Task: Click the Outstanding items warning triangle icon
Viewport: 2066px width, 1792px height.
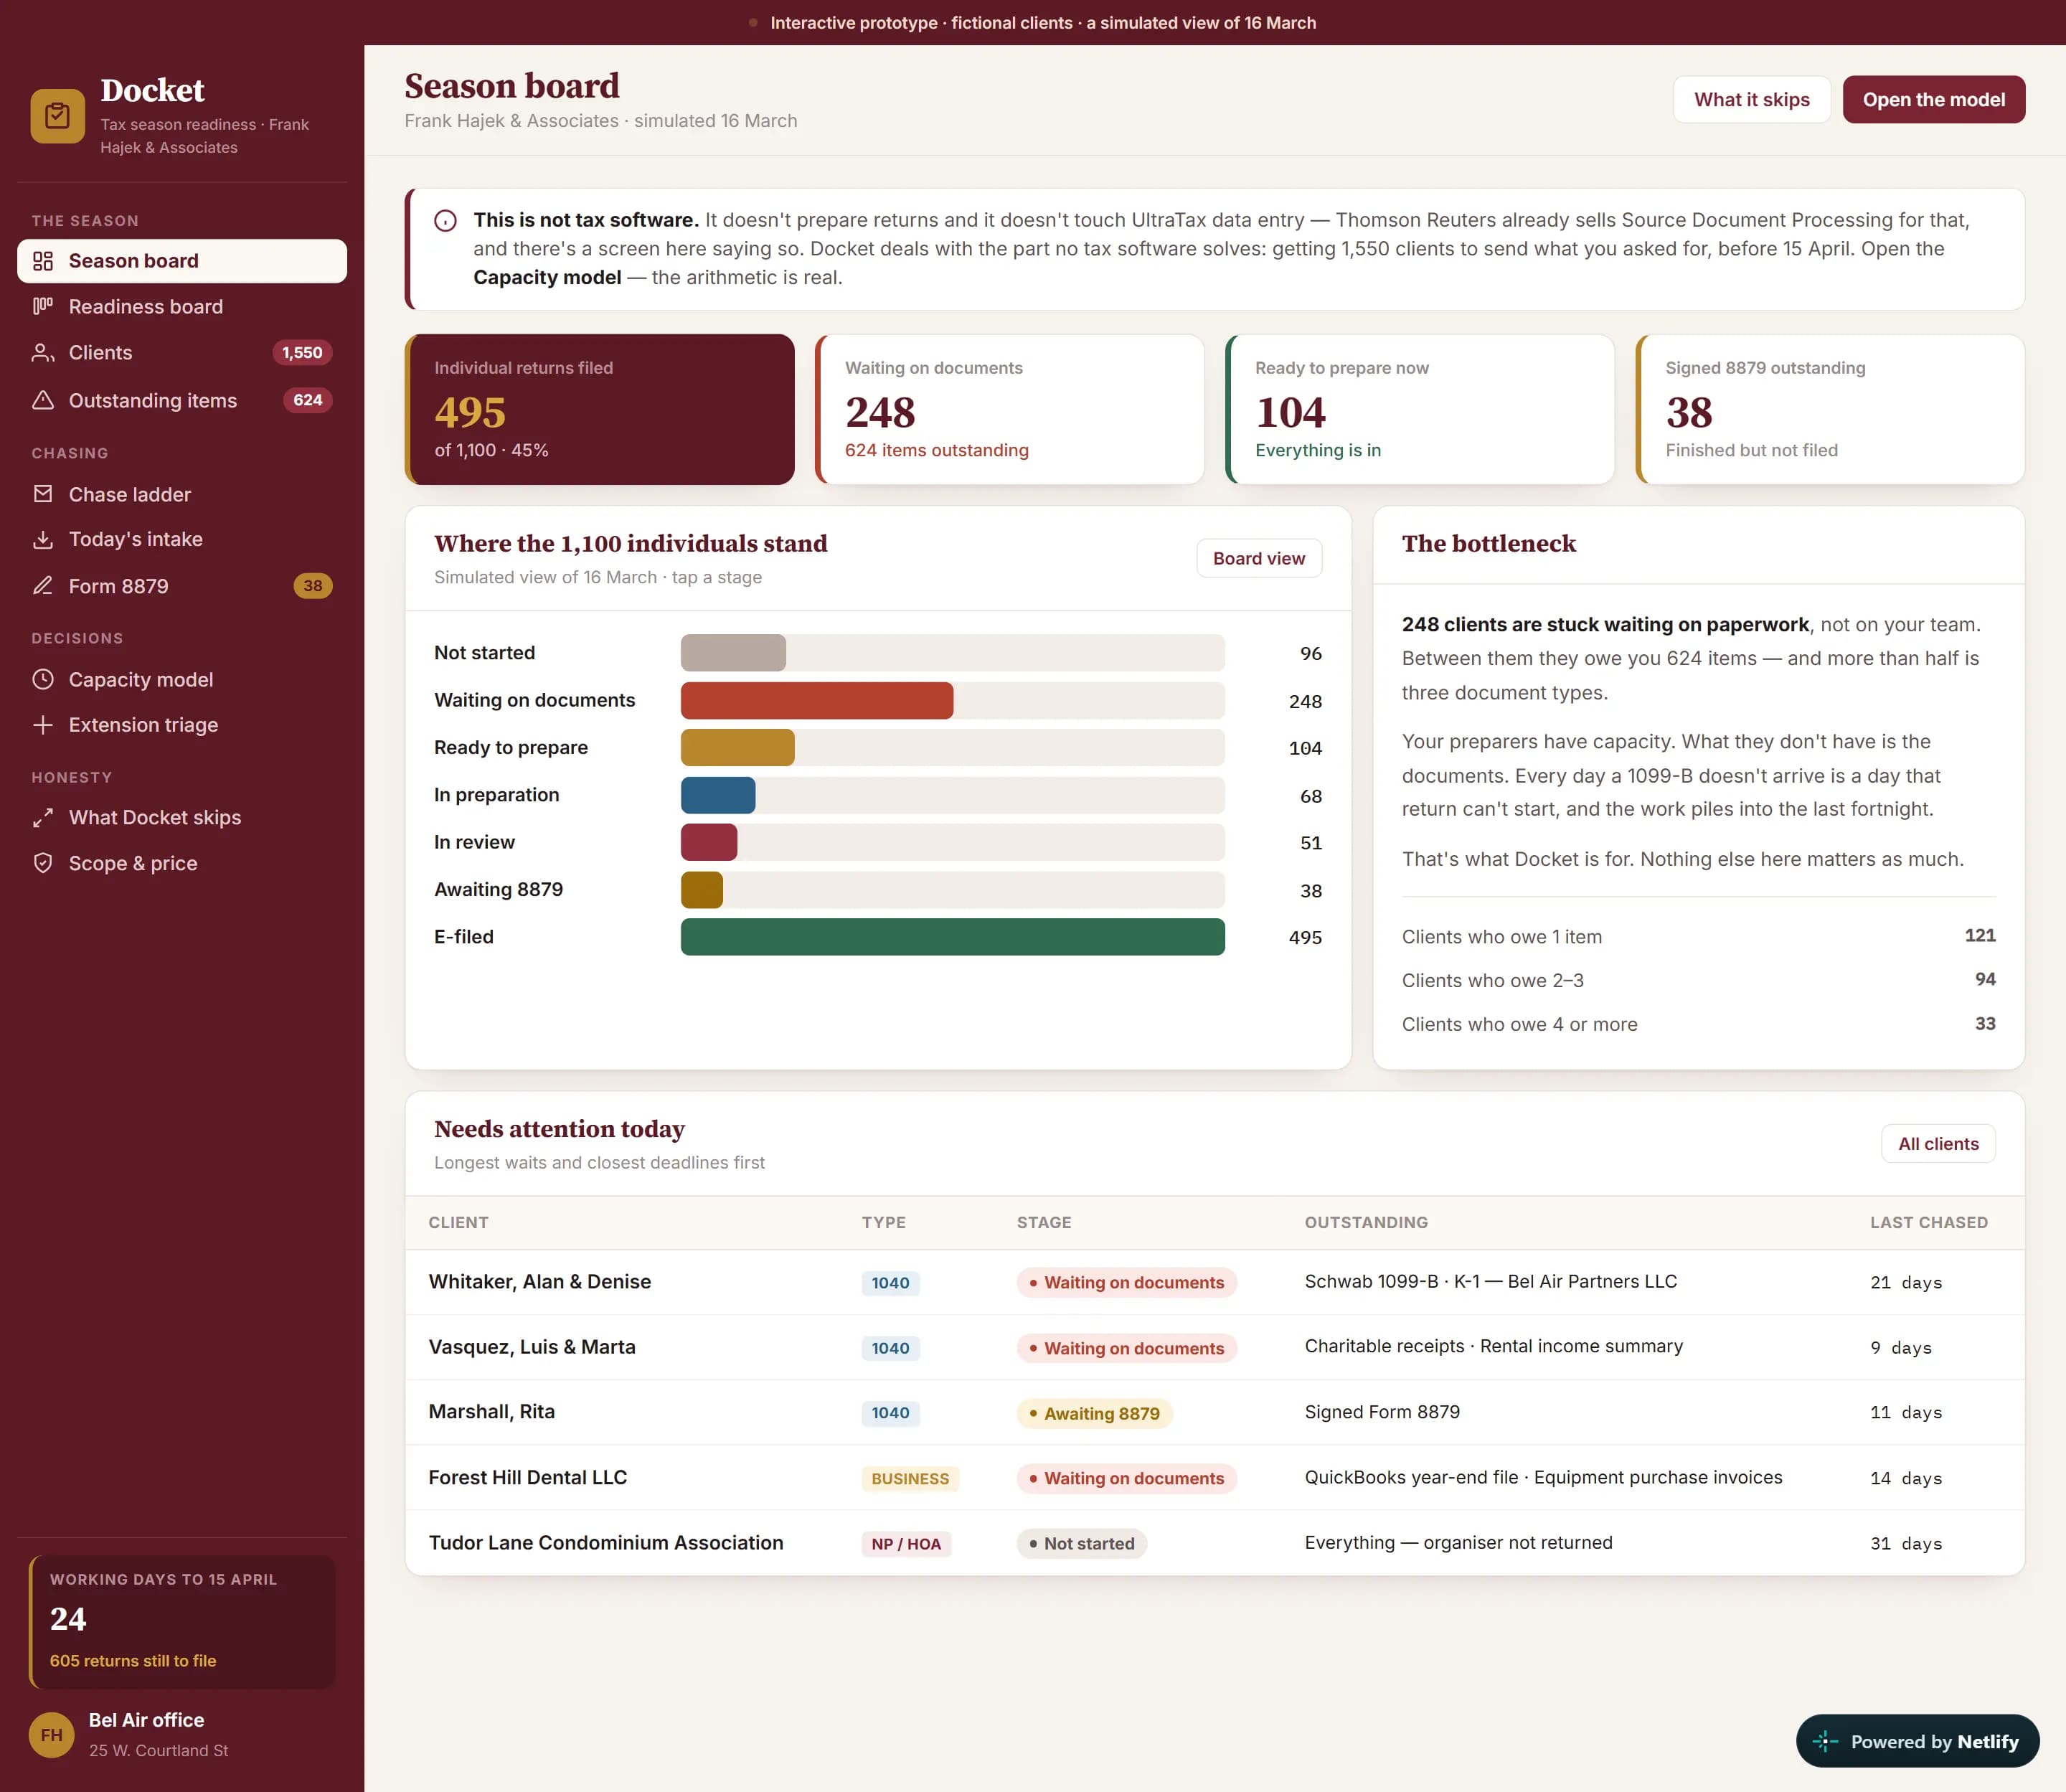Action: [x=43, y=400]
